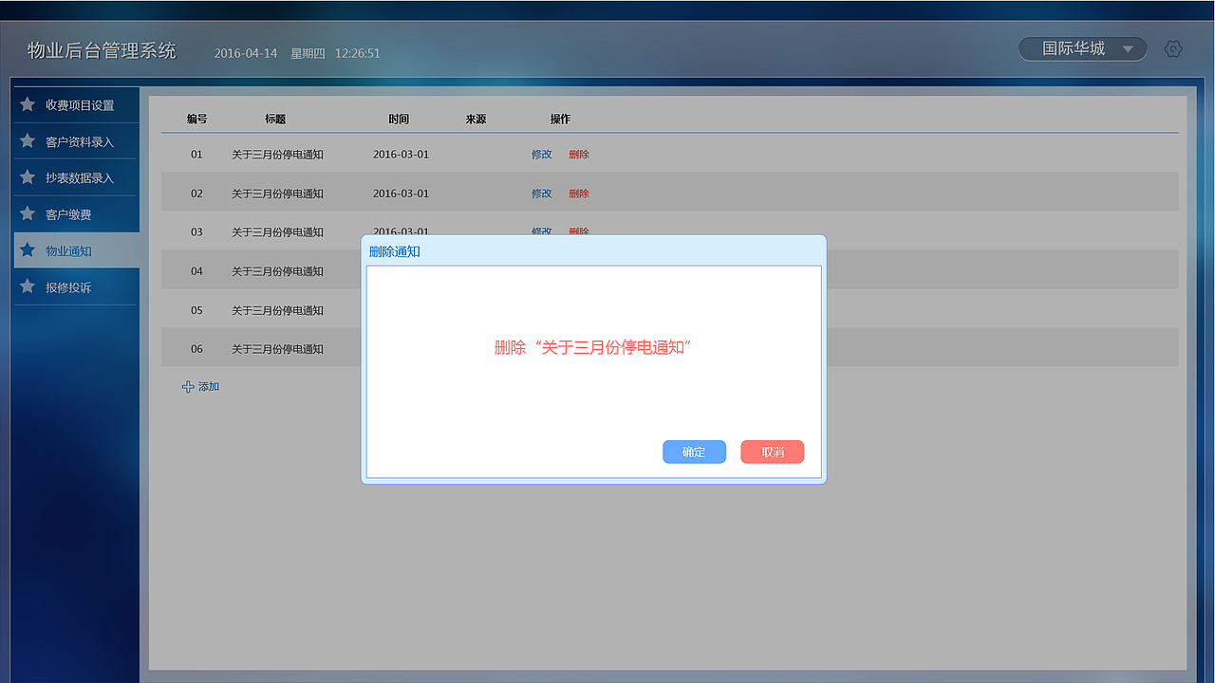
Task: Open the 国际华城 community dropdown
Action: click(x=1082, y=48)
